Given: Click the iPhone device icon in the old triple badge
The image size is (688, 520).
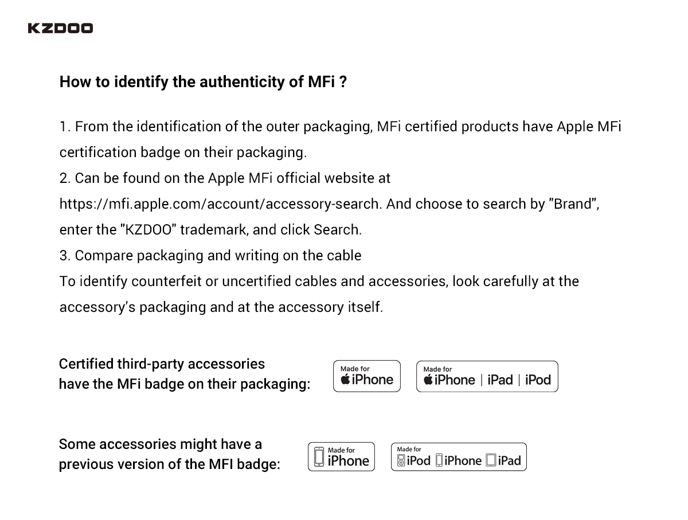Looking at the screenshot, I should click(x=439, y=460).
